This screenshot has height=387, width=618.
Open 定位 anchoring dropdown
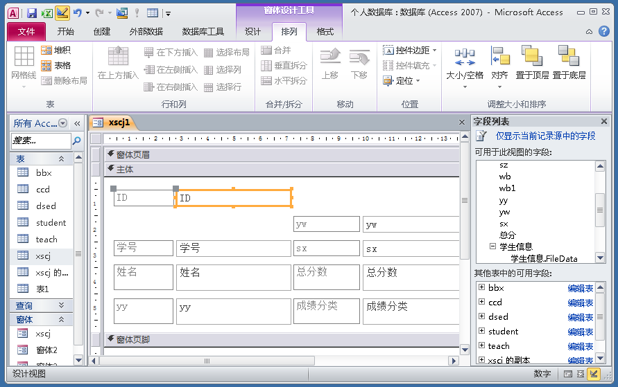(402, 80)
